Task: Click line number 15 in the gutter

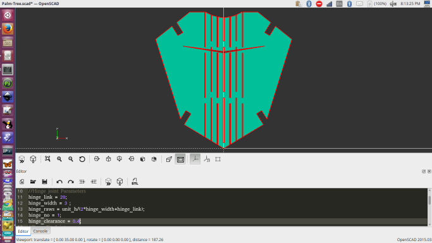Action: 20,221
